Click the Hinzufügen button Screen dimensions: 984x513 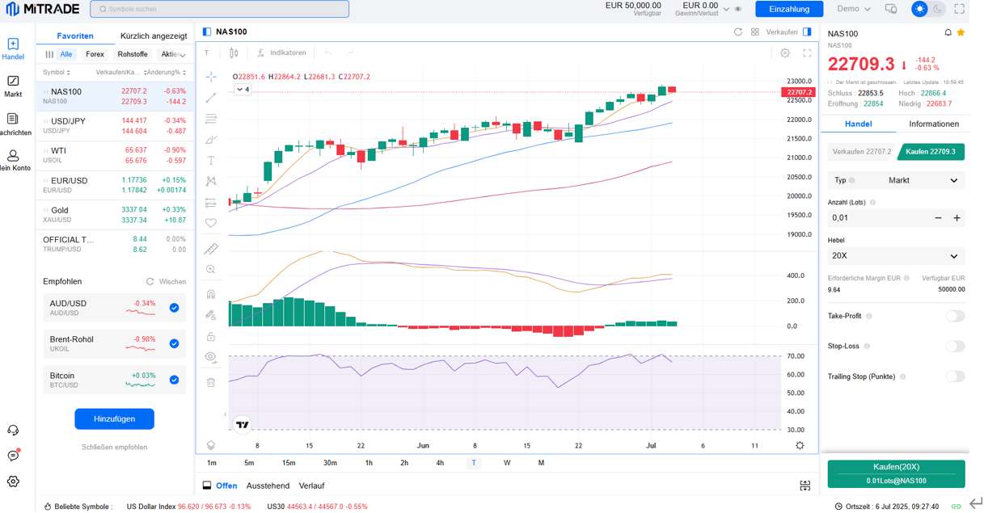click(x=114, y=418)
